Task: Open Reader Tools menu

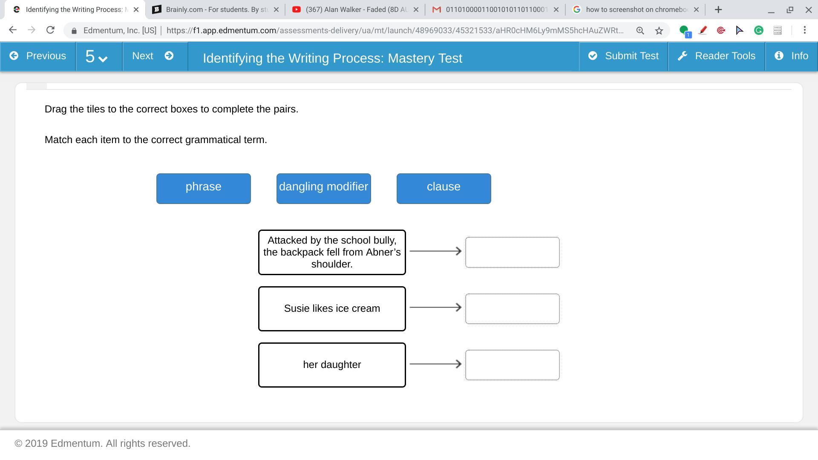Action: point(716,56)
